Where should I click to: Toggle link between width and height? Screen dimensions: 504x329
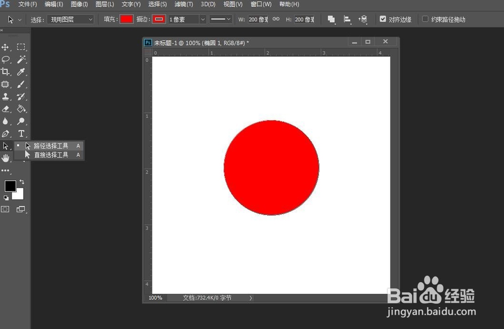pos(276,19)
